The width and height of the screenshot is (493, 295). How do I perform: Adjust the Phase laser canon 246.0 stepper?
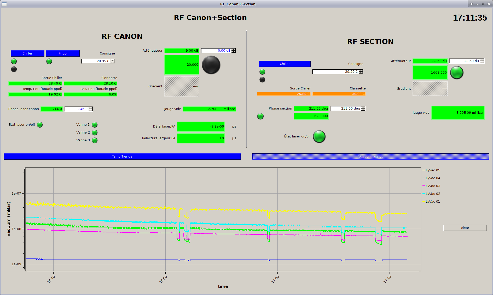91,109
